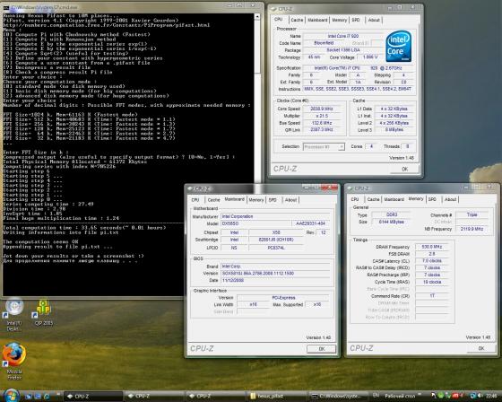Switch the motherboard CPU-Z window to the SPD tab
502x402 pixels.
coord(273,200)
